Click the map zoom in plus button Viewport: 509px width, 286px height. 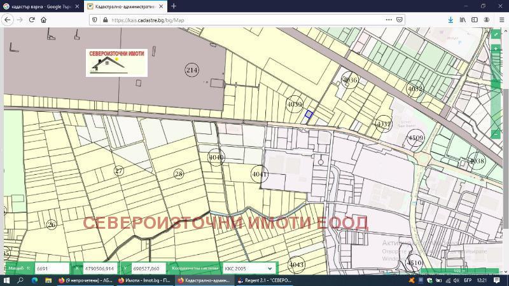(496, 49)
